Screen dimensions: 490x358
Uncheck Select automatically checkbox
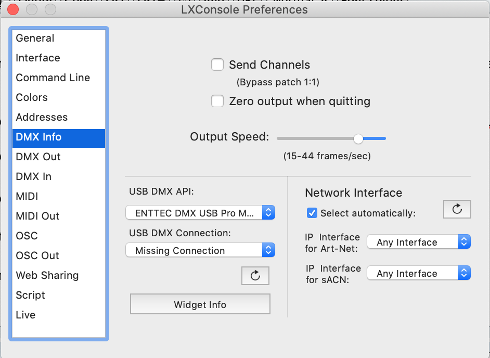[312, 213]
